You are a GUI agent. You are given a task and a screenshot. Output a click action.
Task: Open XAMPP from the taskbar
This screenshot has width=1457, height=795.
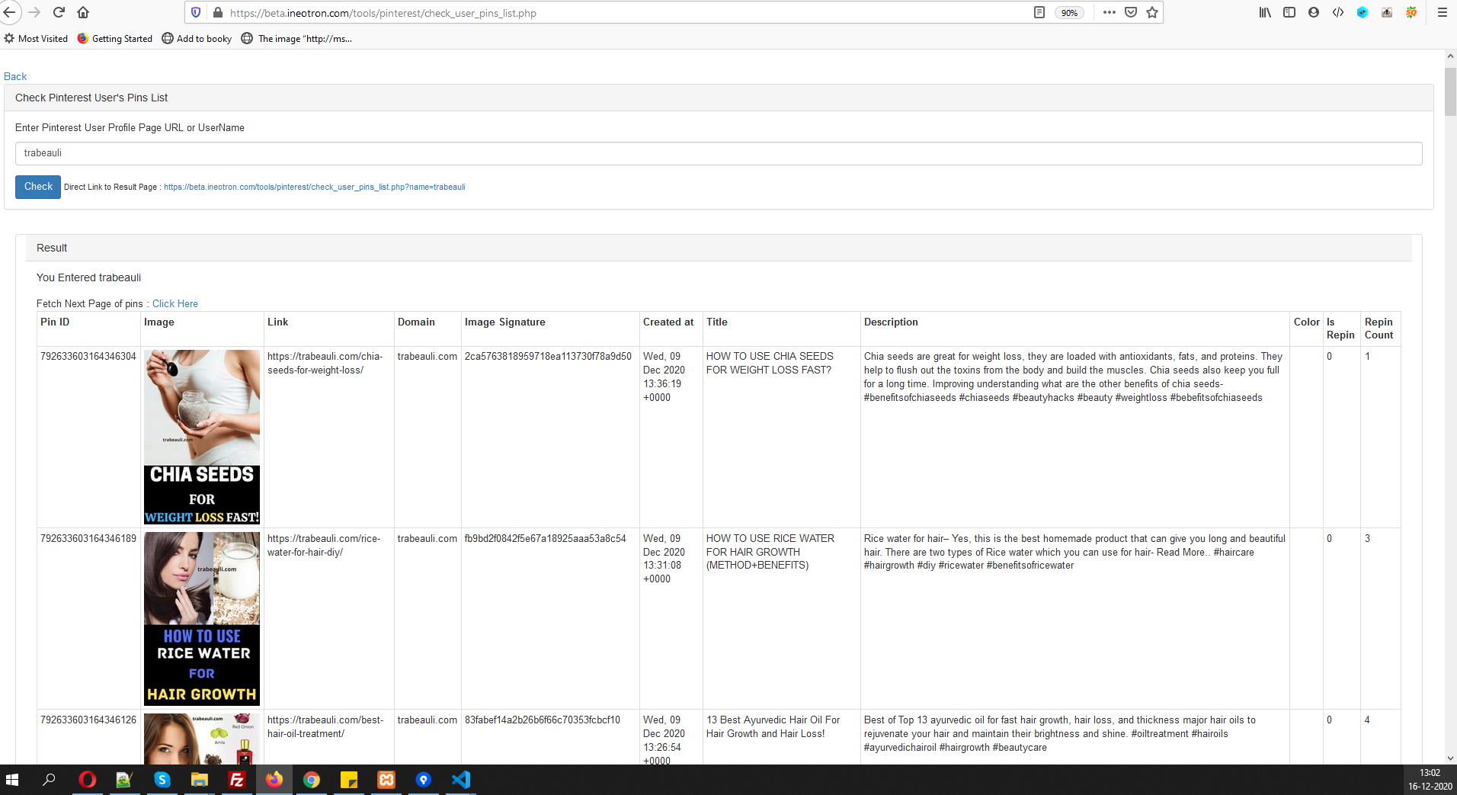click(386, 780)
